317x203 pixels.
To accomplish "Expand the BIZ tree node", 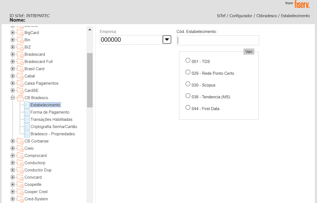I will click(x=13, y=47).
